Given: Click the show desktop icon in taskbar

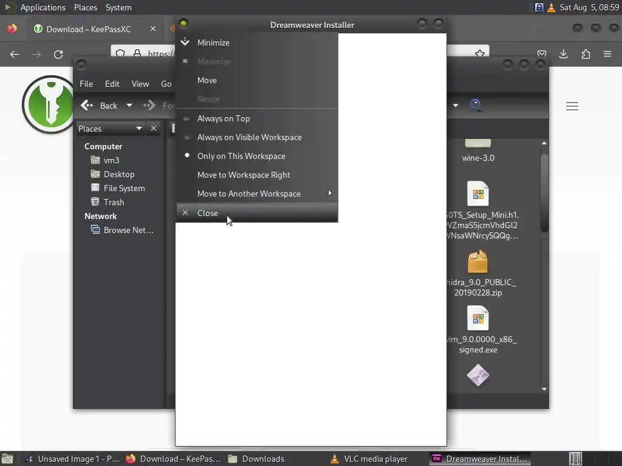Looking at the screenshot, I should tap(7, 459).
